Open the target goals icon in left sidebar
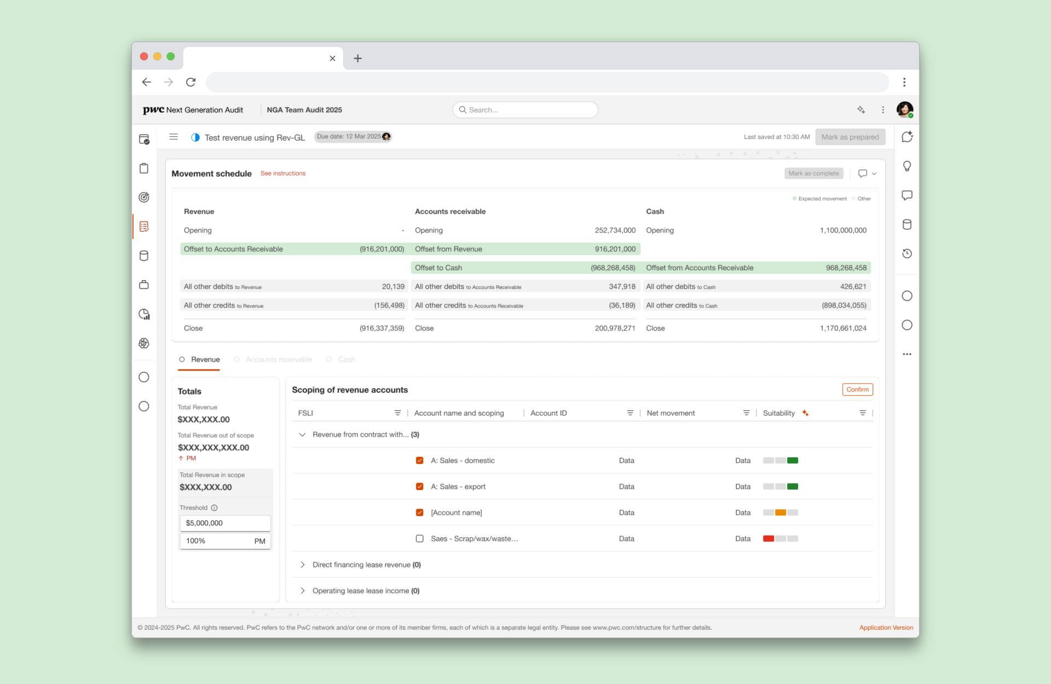Viewport: 1051px width, 684px height. click(x=144, y=197)
